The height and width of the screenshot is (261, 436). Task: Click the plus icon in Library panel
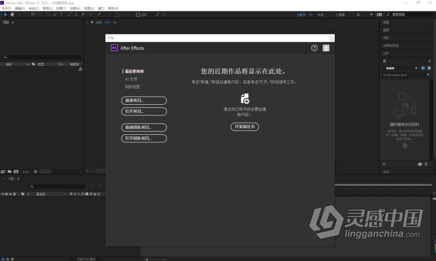[x=384, y=164]
